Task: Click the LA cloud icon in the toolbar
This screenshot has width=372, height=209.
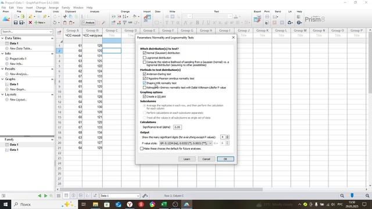Action: click(289, 23)
